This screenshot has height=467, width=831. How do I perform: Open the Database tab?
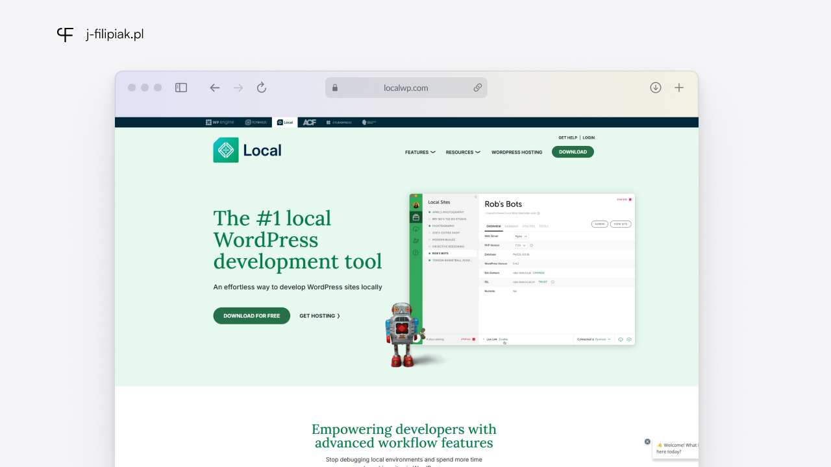[512, 226]
